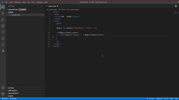Change the UTF-8 encoding setting

166,99
